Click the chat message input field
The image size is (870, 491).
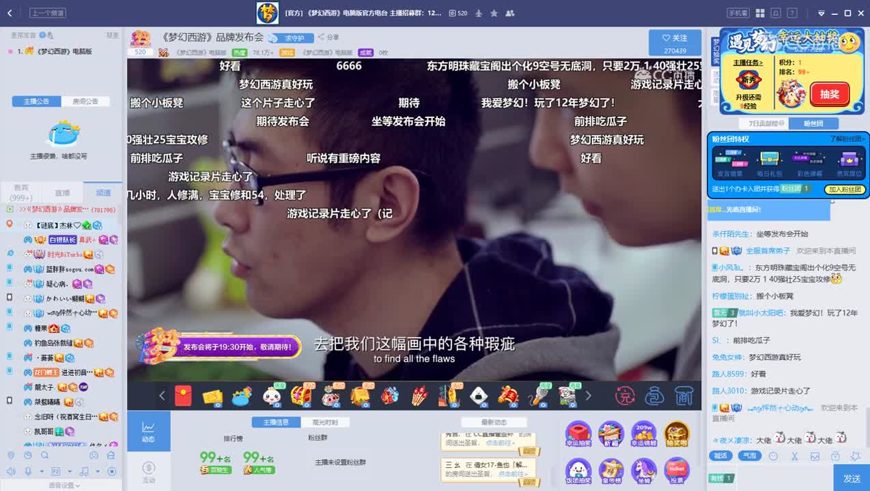[x=785, y=479]
